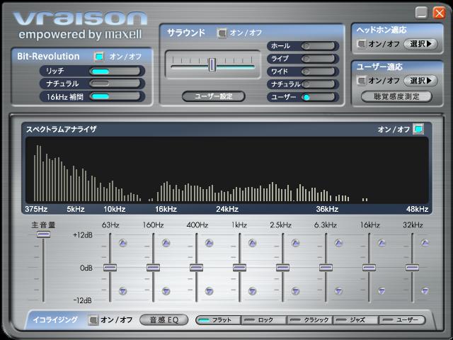The image size is (453, 340).
Task: Click the surround level horizontal slider
Action: tap(212, 65)
